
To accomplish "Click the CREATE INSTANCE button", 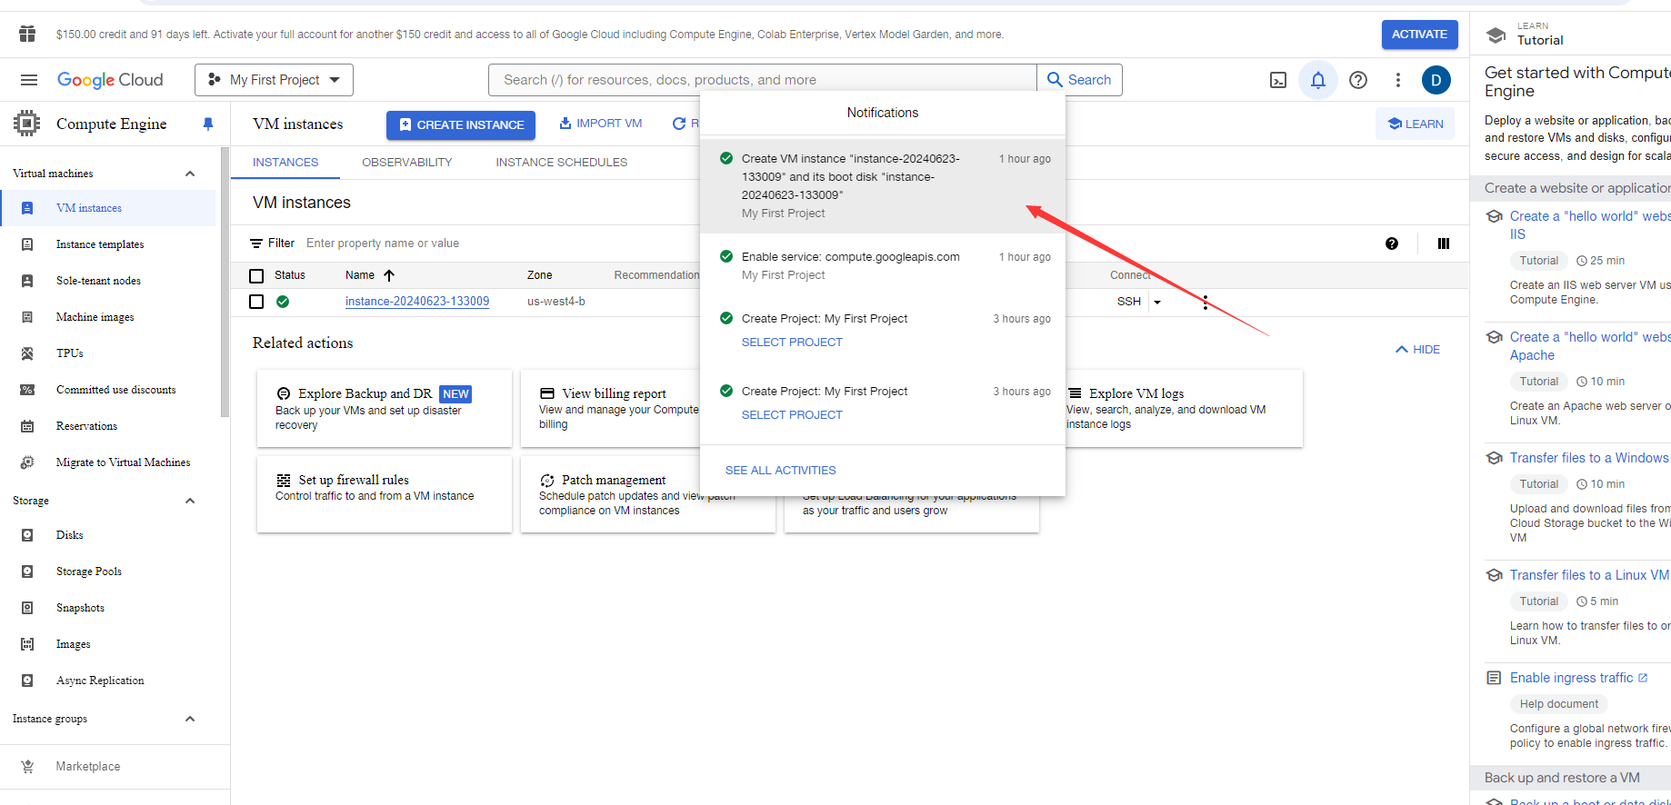I will point(461,124).
